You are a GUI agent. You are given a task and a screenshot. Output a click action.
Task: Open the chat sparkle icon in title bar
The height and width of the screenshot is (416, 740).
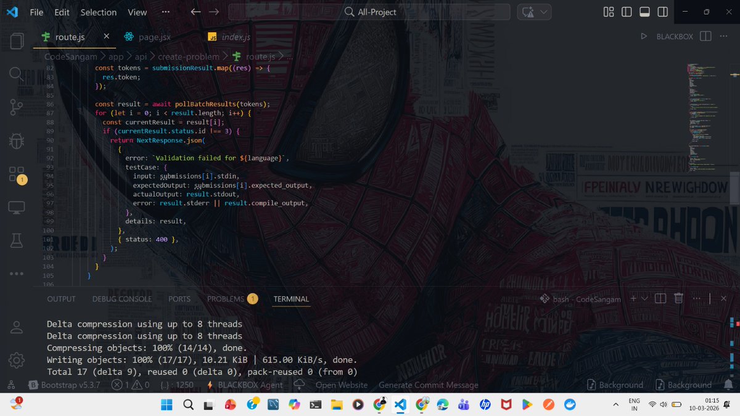coord(528,12)
